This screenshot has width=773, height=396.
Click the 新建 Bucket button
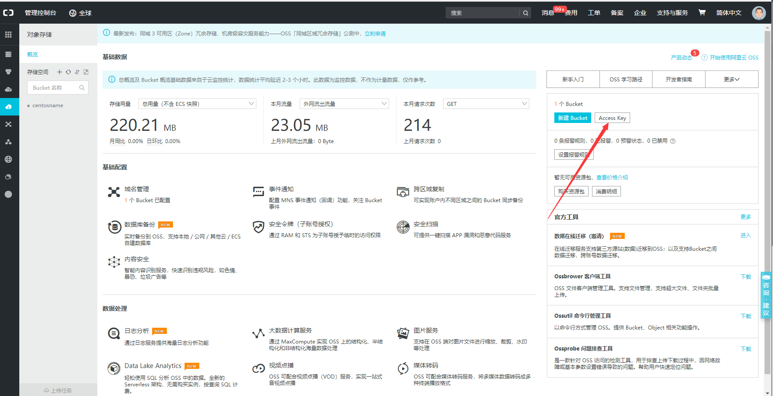coord(573,118)
